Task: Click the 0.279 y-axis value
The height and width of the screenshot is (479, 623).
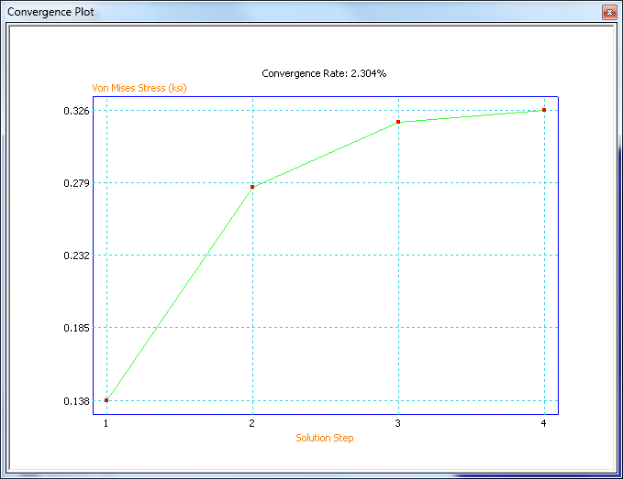Action: [77, 183]
